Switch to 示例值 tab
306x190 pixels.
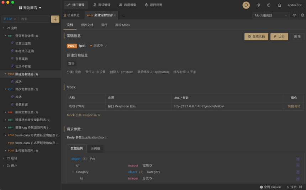click(95, 149)
